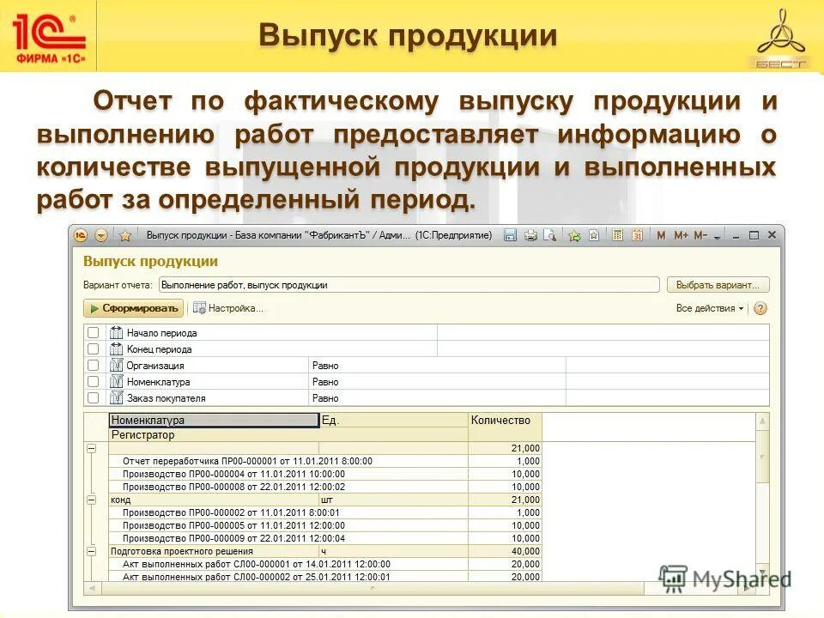Select Акт выполненных работ СЛ00-000002 row

[324, 577]
